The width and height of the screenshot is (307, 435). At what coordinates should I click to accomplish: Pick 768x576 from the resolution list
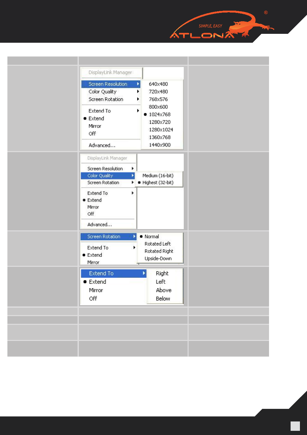[x=158, y=99]
